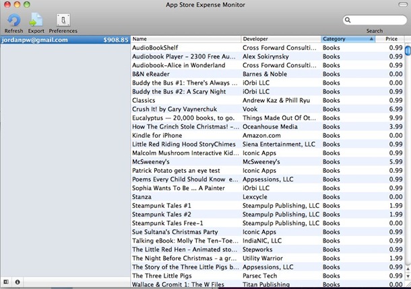Image resolution: width=411 pixels, height=289 pixels.
Task: Select The Little Red Hen row
Action: [x=267, y=249]
